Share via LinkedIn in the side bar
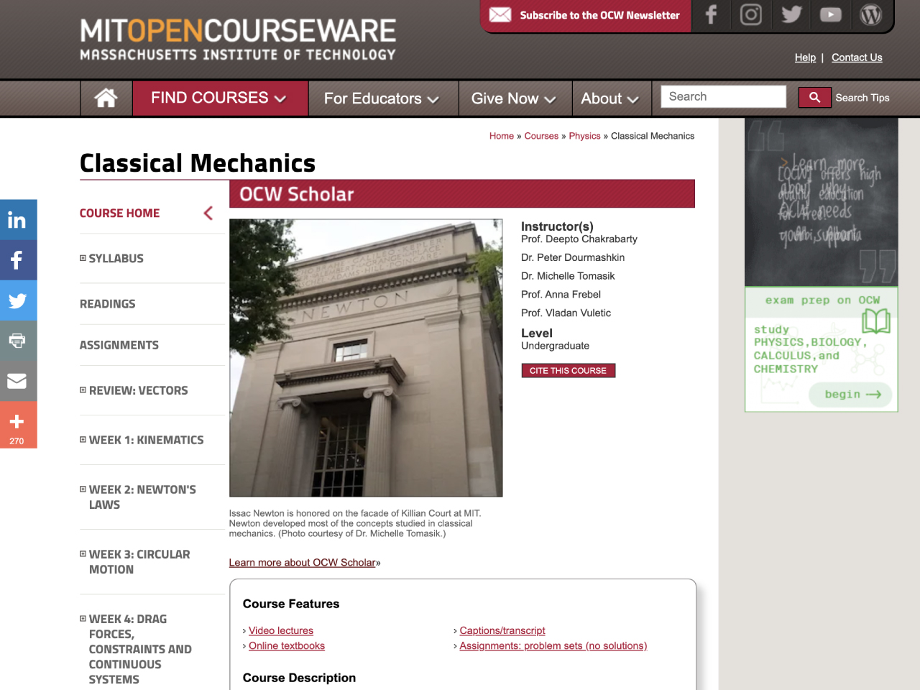This screenshot has width=920, height=690. tap(18, 220)
